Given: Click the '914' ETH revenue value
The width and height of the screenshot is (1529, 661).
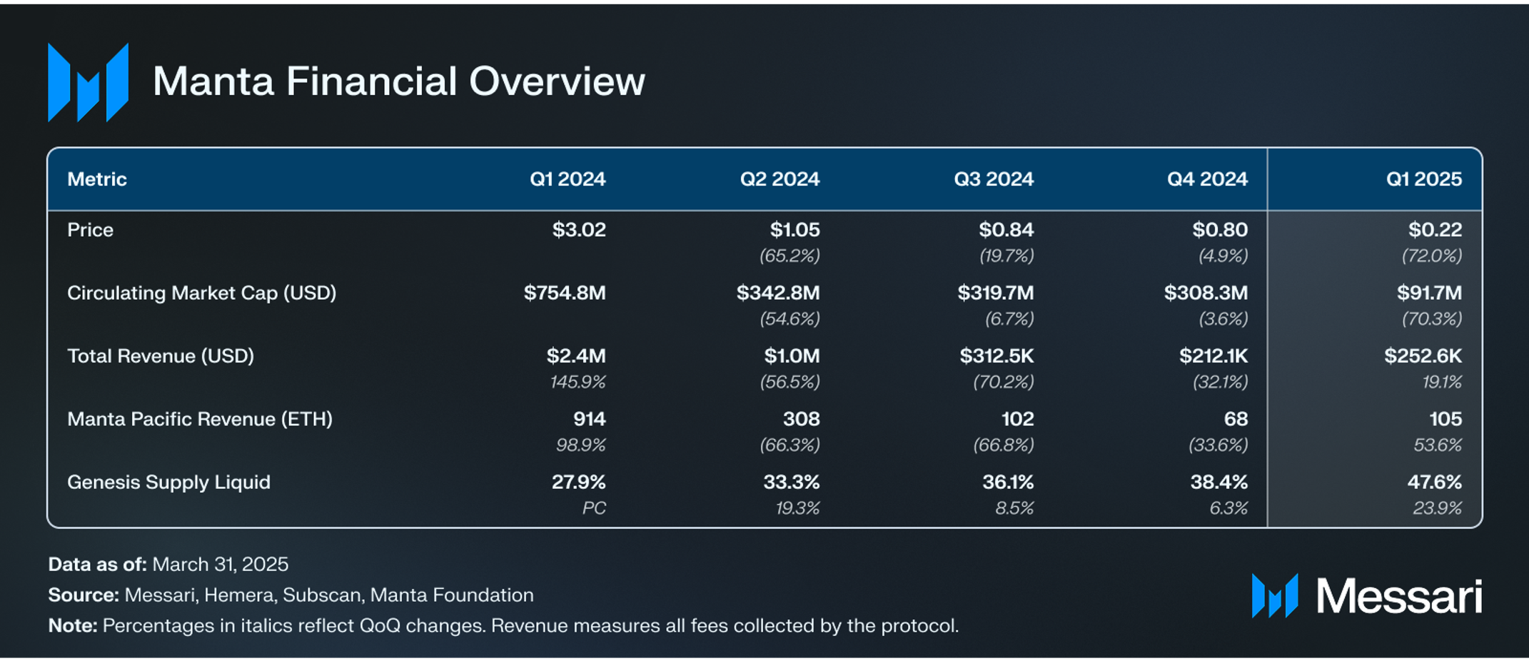Looking at the screenshot, I should [590, 419].
